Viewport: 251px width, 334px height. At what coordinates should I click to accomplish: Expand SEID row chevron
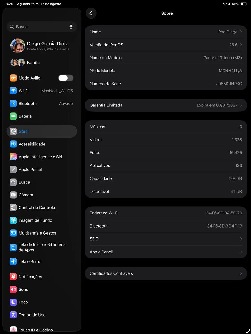click(241, 239)
